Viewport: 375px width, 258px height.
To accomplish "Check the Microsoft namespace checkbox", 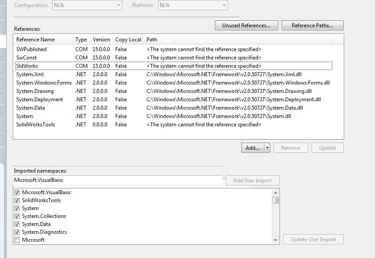I will click(17, 240).
